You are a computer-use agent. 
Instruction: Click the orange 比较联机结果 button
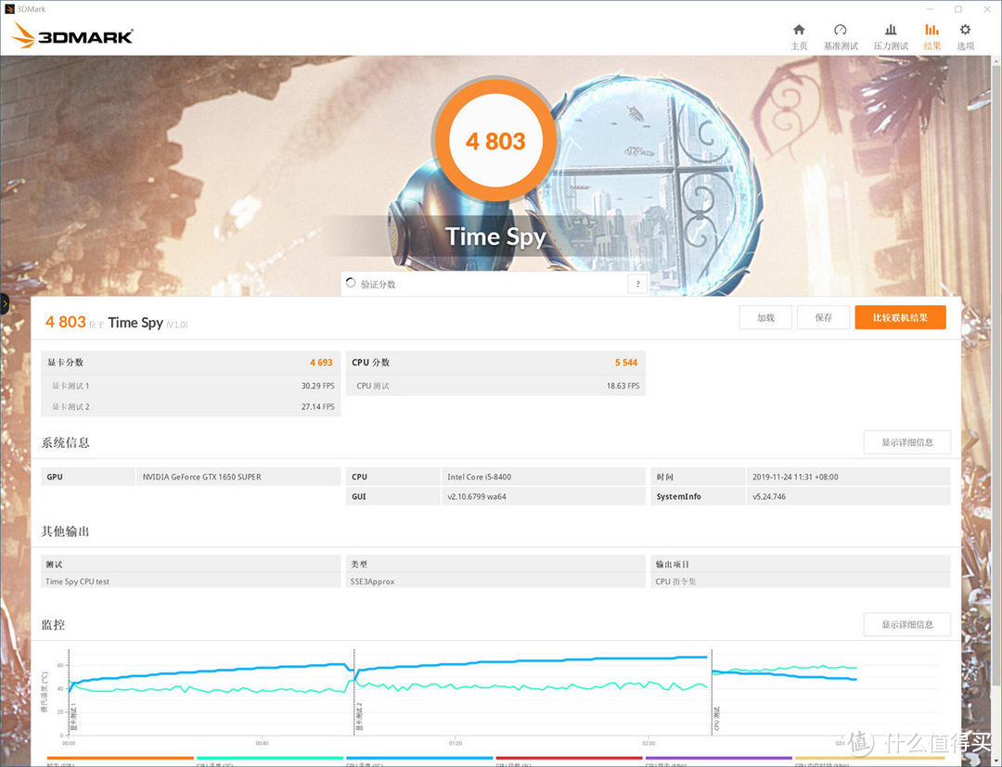[x=900, y=317]
